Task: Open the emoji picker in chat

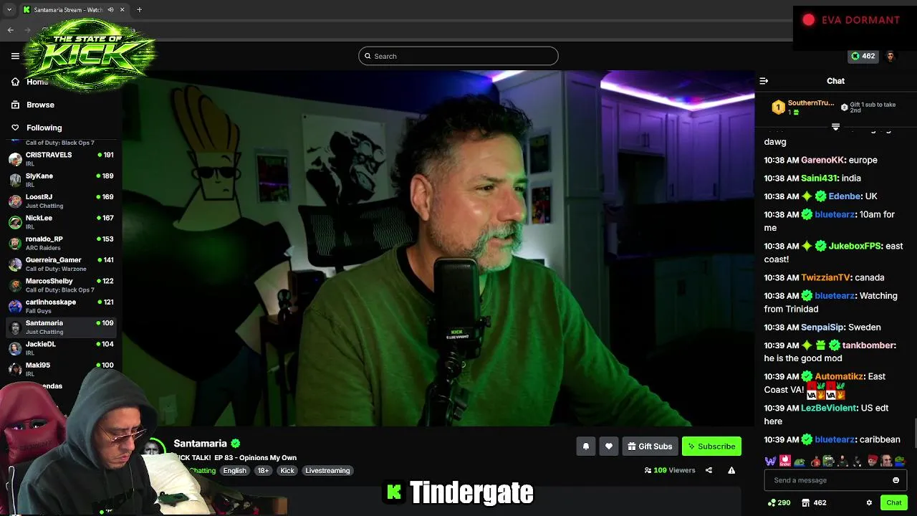Action: tap(896, 480)
